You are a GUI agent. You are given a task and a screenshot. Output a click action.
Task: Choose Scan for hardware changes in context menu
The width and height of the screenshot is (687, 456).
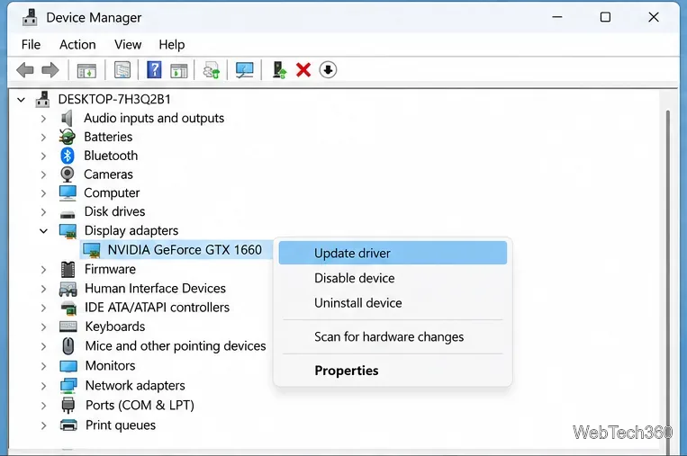tap(393, 336)
